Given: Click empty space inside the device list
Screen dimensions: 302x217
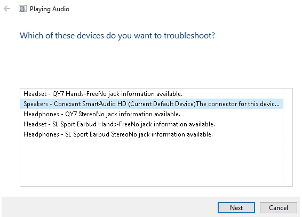Looking at the screenshot, I should click(x=152, y=163).
